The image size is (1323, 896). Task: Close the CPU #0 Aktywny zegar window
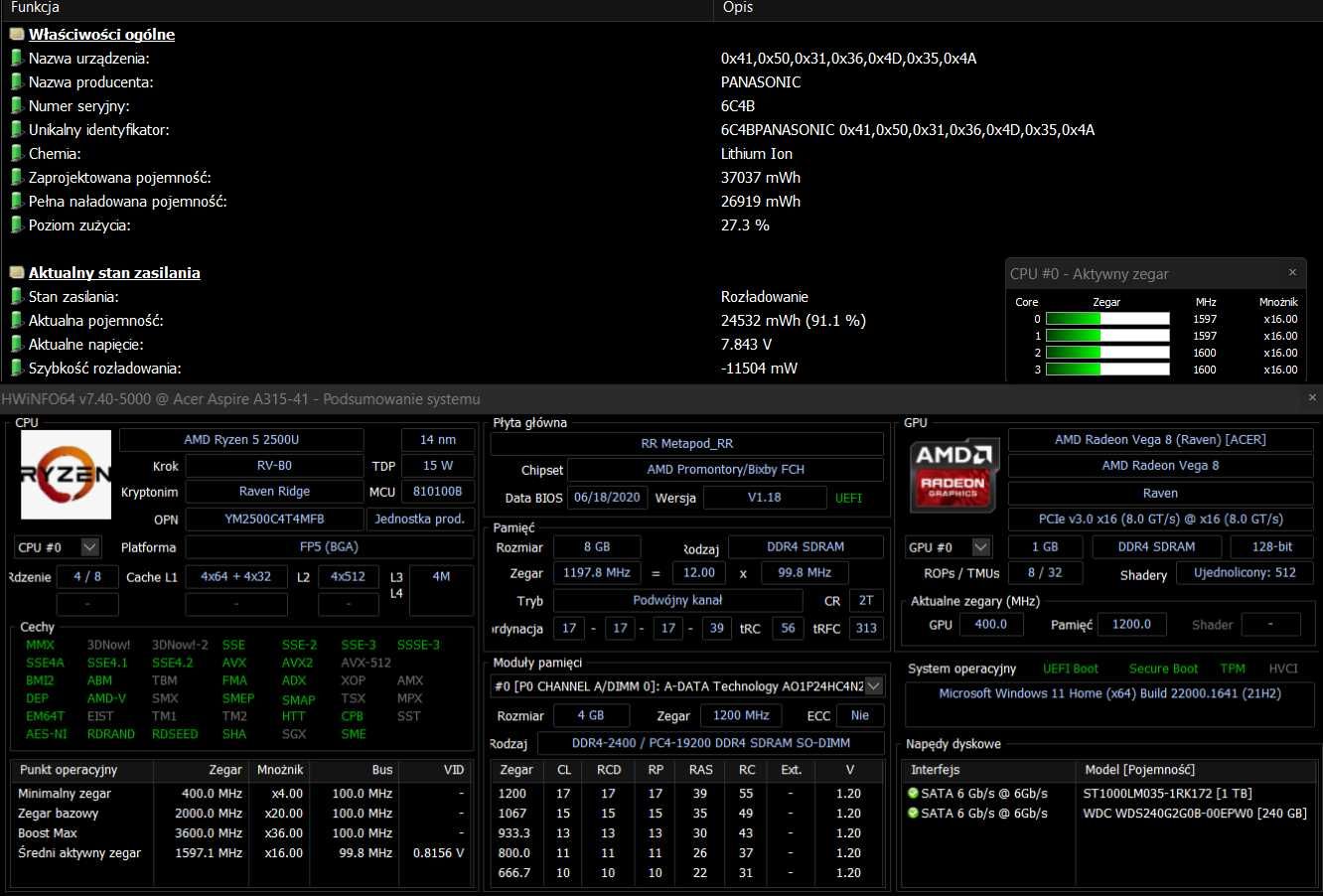1292,272
